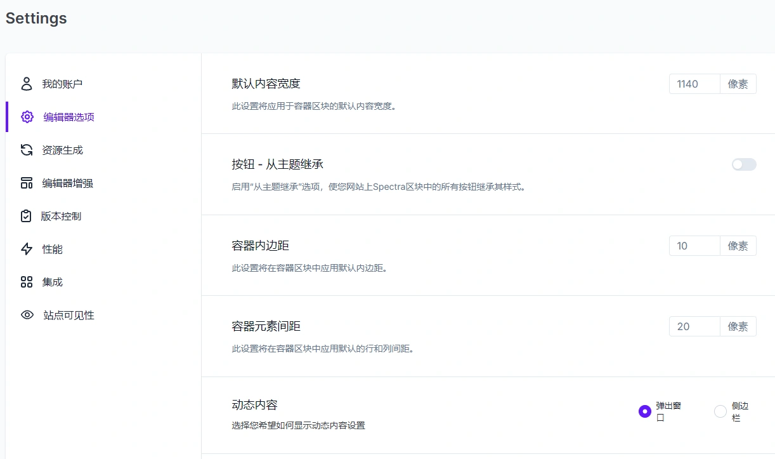The height and width of the screenshot is (459, 775).
Task: Navigate to 版本控制 settings
Action: pos(60,216)
